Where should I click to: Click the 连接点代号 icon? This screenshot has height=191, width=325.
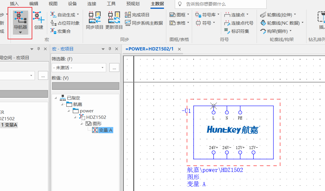[x=227, y=23]
